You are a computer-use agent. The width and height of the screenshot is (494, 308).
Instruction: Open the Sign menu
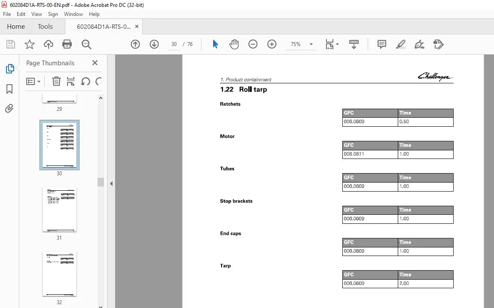[53, 14]
